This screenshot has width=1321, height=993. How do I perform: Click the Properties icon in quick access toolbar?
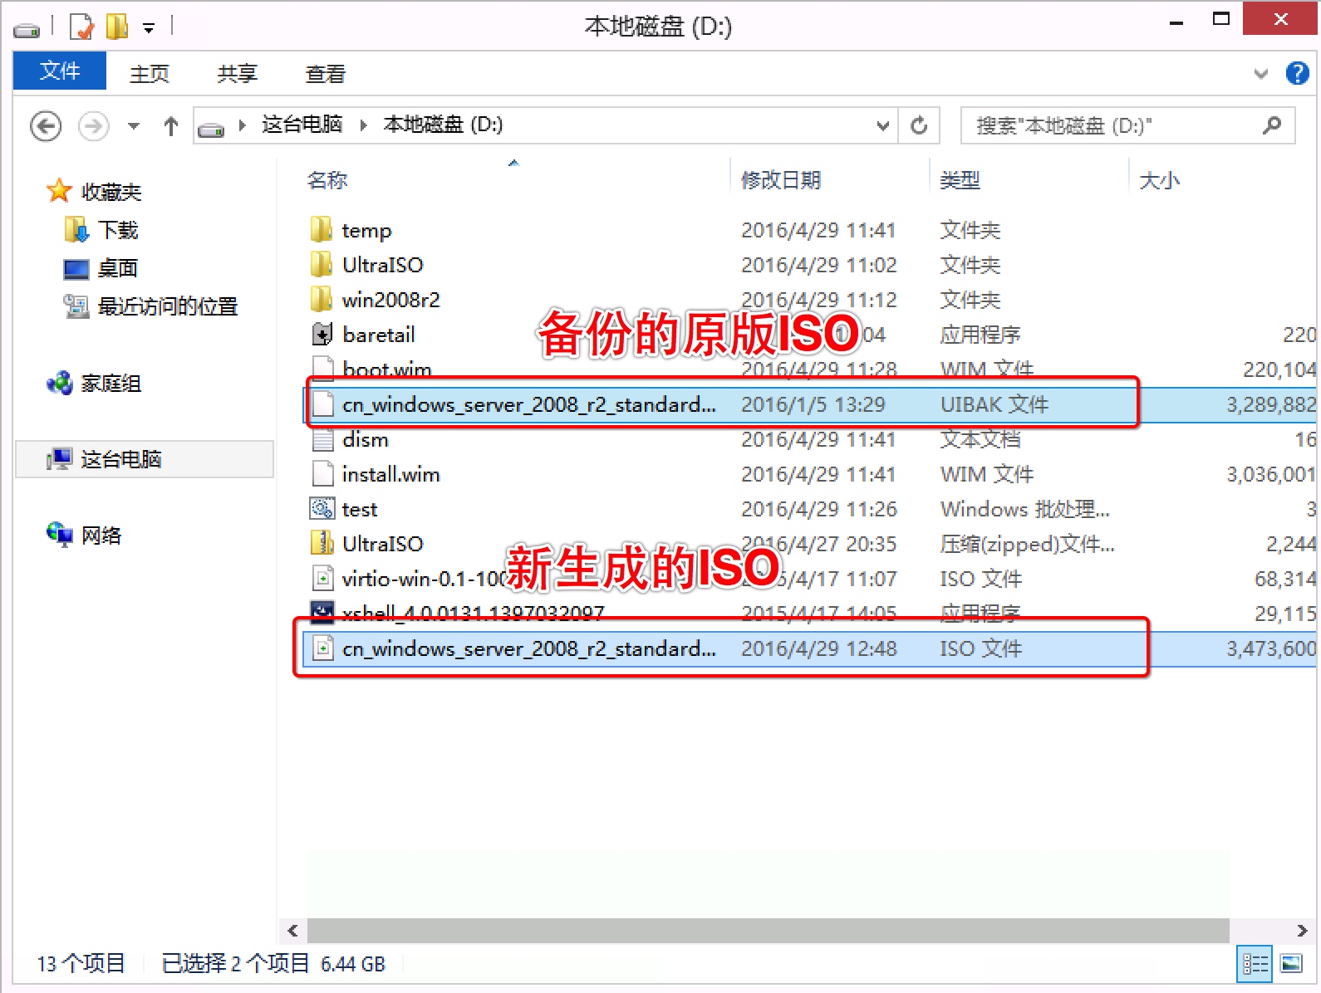coord(81,27)
